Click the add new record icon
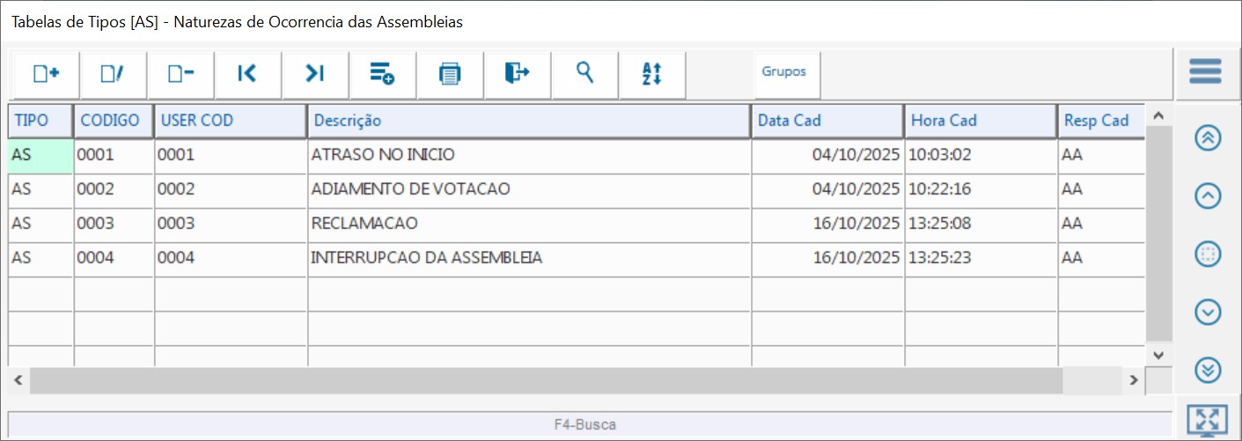The height and width of the screenshot is (441, 1242). (46, 74)
